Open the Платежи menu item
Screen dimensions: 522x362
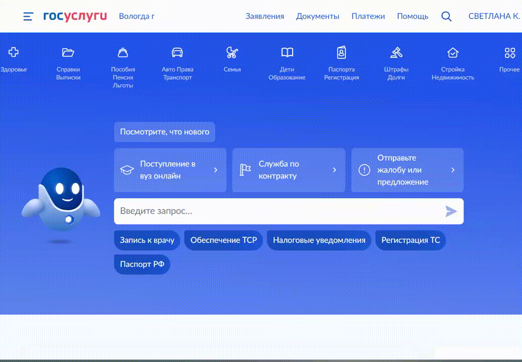click(368, 16)
